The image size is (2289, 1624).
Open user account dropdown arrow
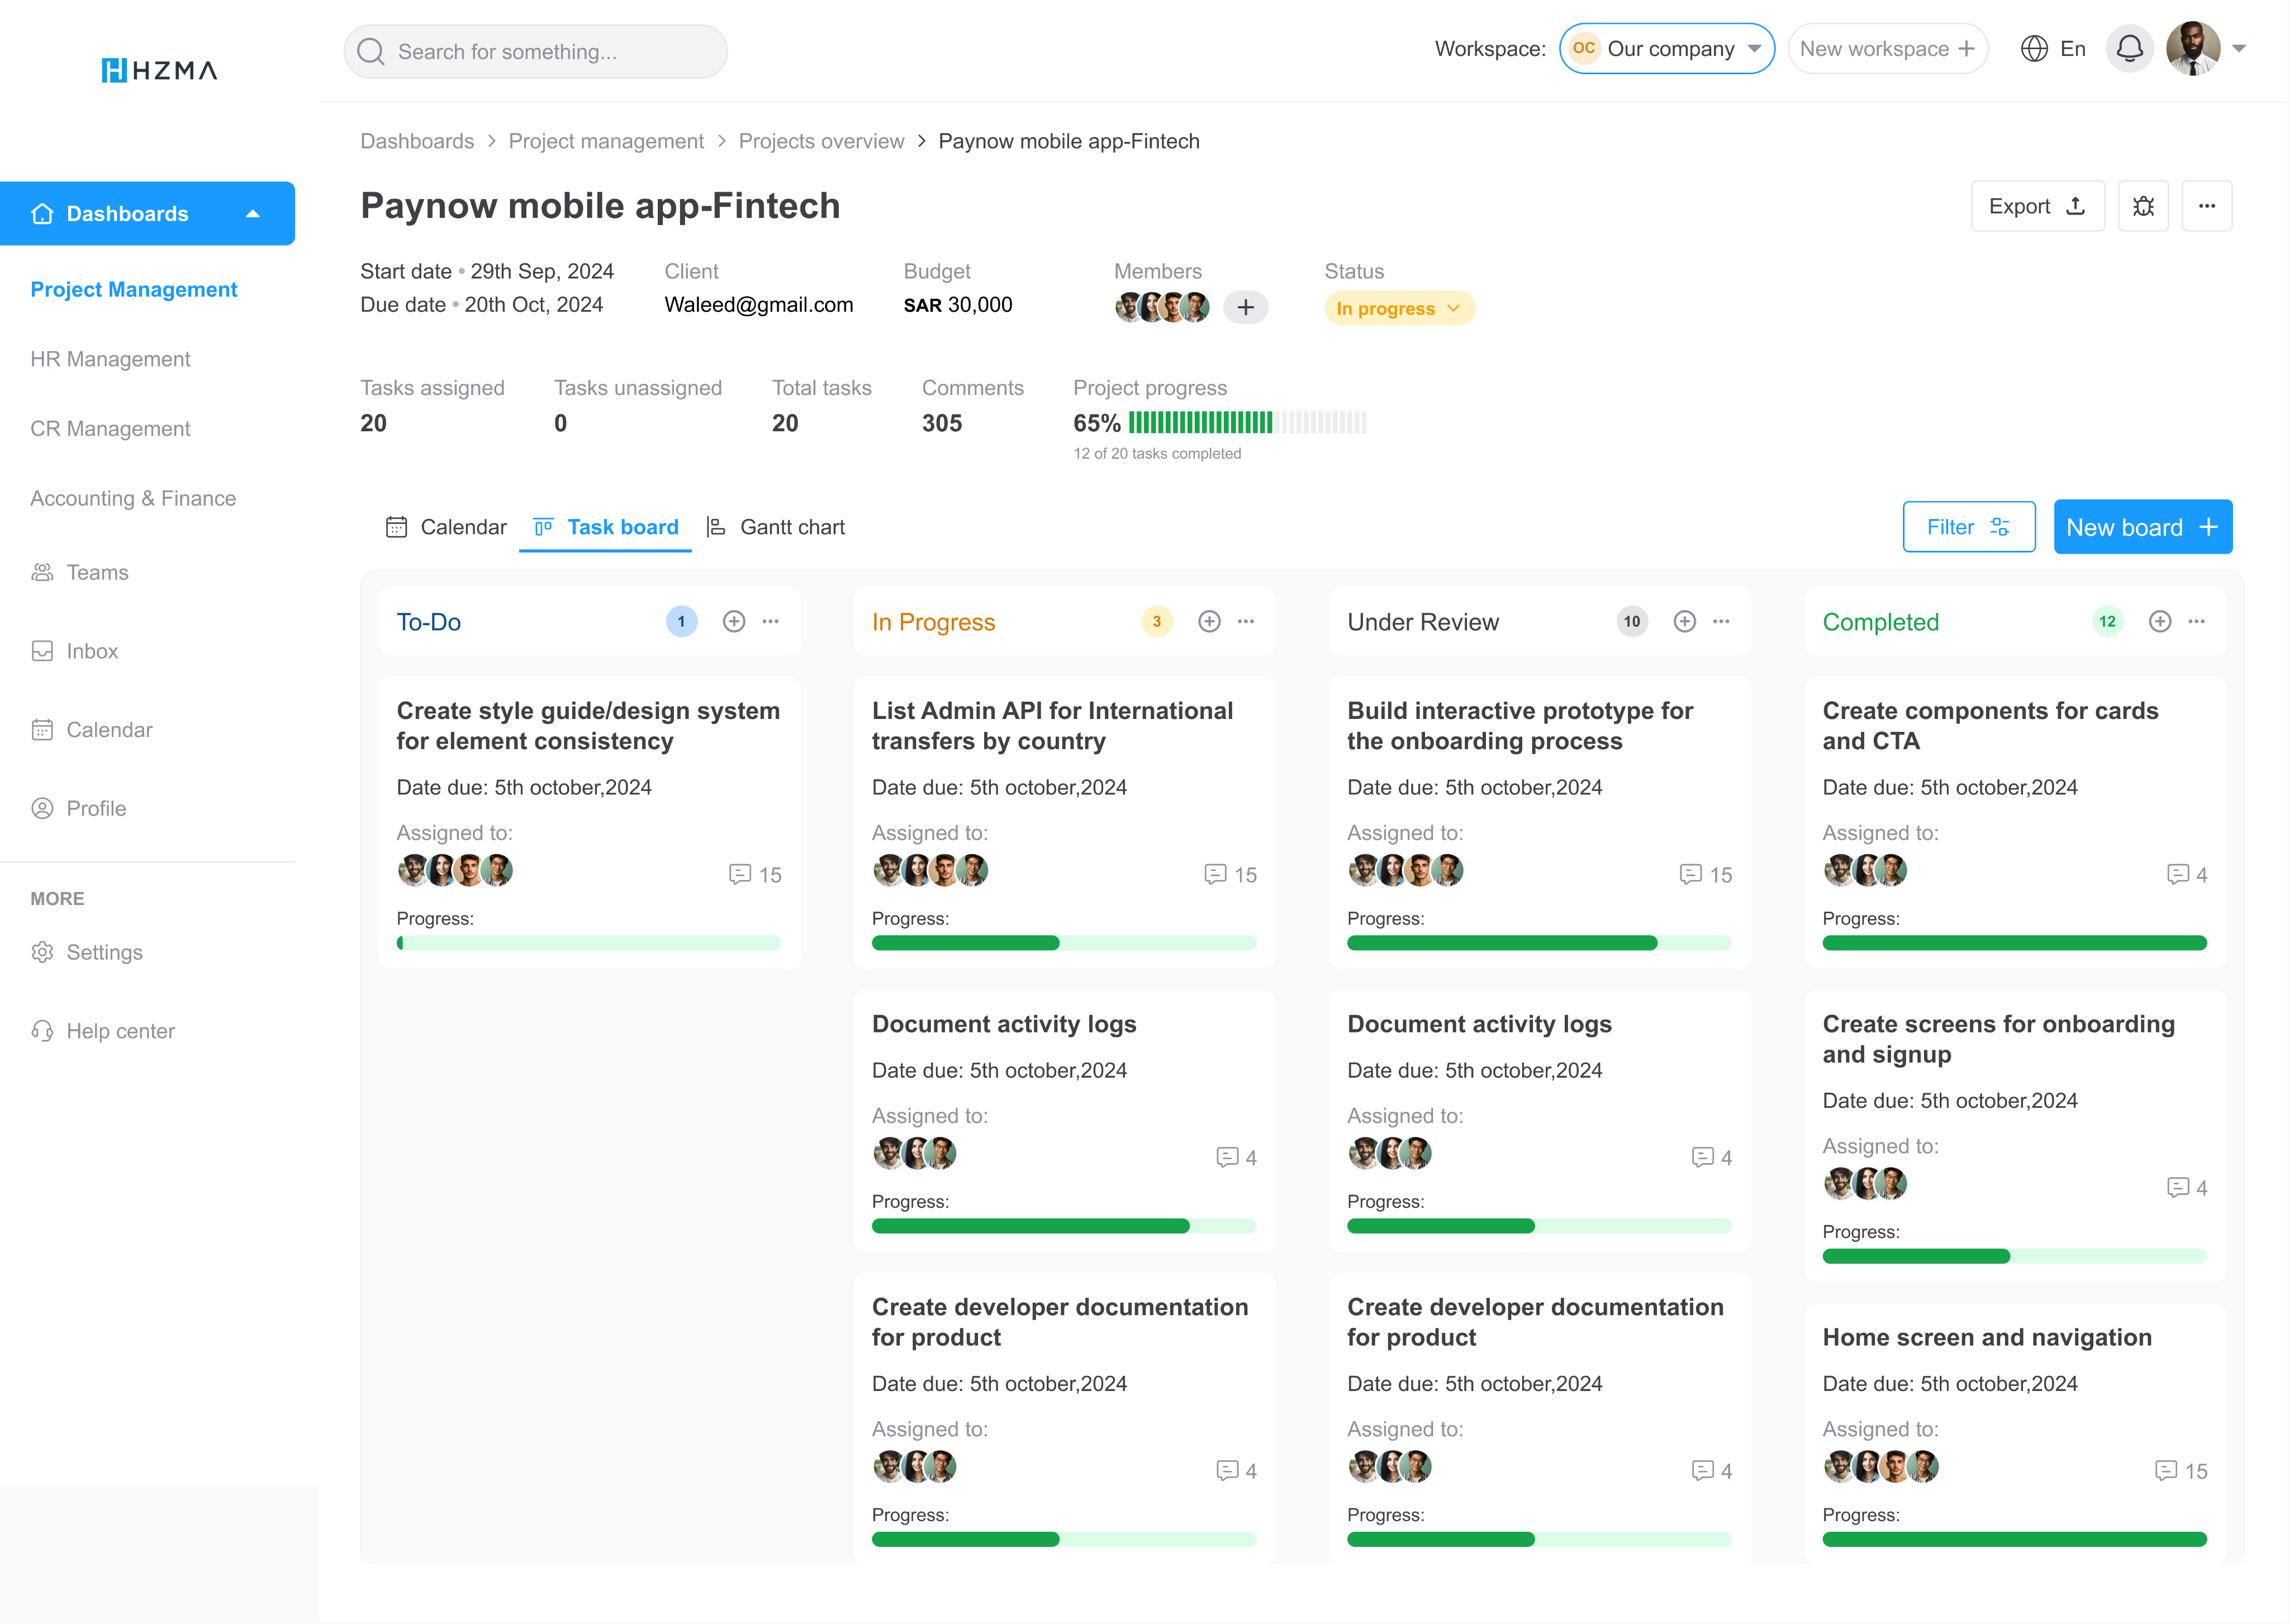point(2239,49)
